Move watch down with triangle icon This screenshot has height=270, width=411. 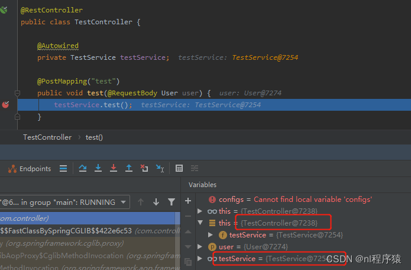click(x=188, y=247)
